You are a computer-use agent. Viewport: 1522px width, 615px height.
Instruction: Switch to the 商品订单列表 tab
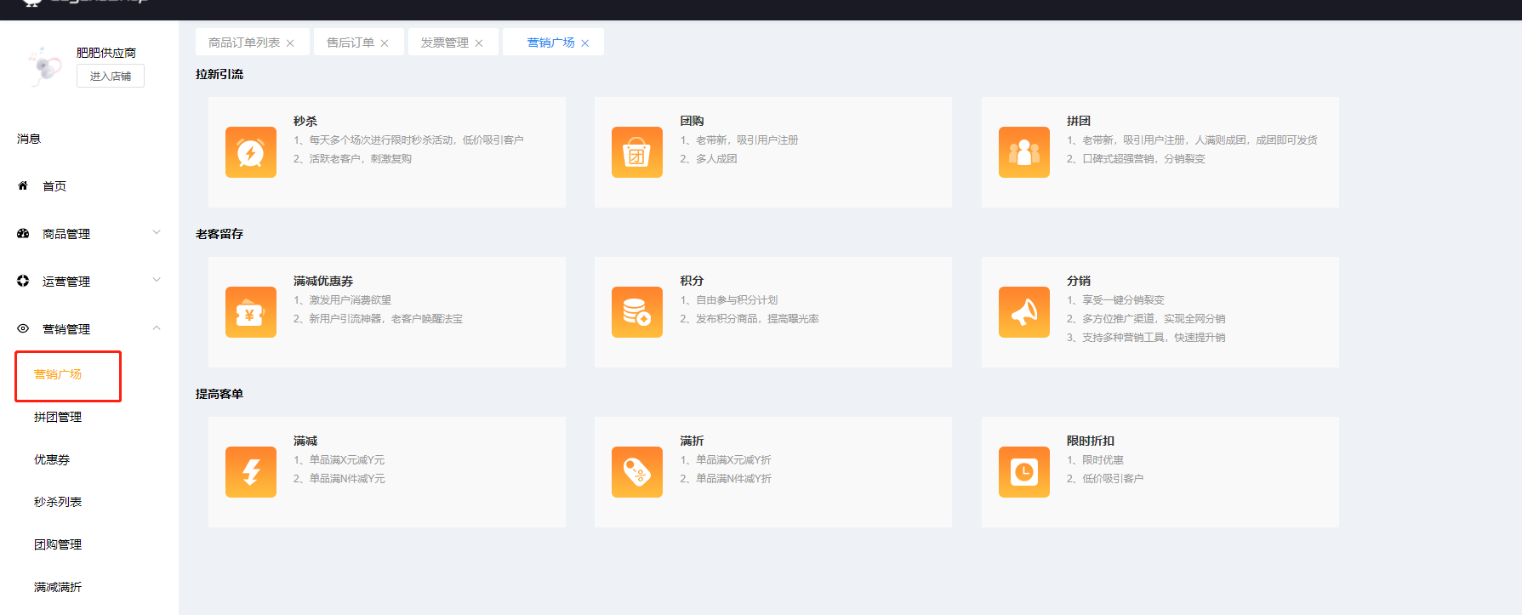[x=244, y=43]
